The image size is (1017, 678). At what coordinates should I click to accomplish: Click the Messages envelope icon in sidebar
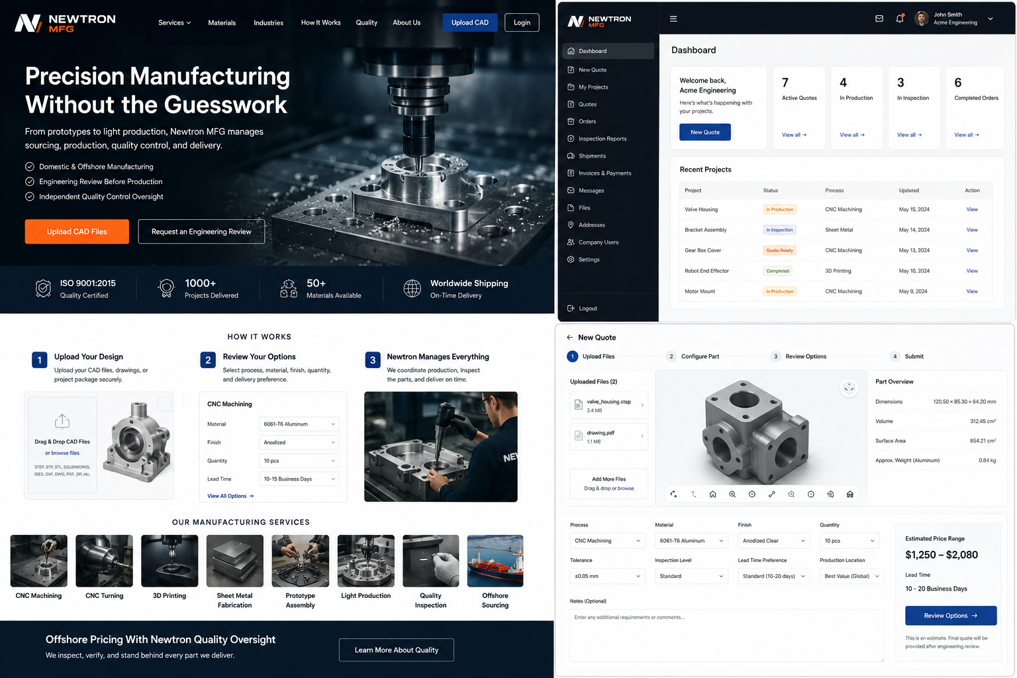[x=571, y=191]
